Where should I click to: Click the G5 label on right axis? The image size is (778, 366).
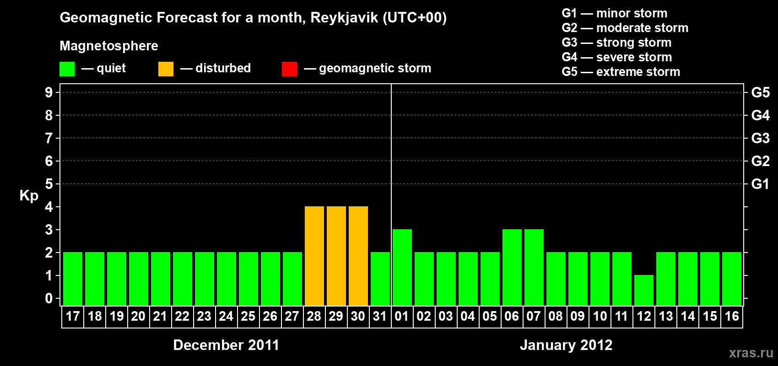[x=761, y=92]
